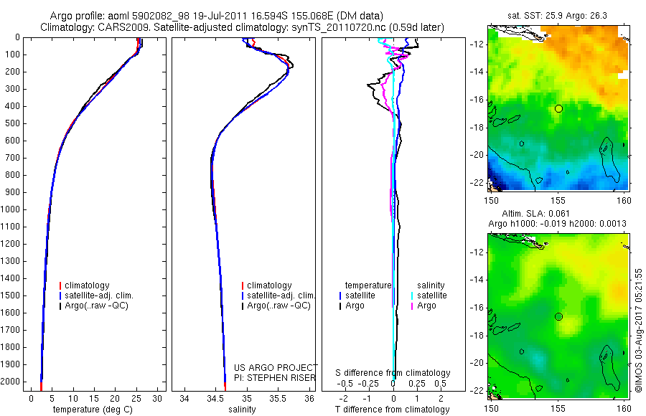Click 'Argo(..raw -QC)' legend entry in temperature plot
The width and height of the screenshot is (646, 416).
(96, 306)
